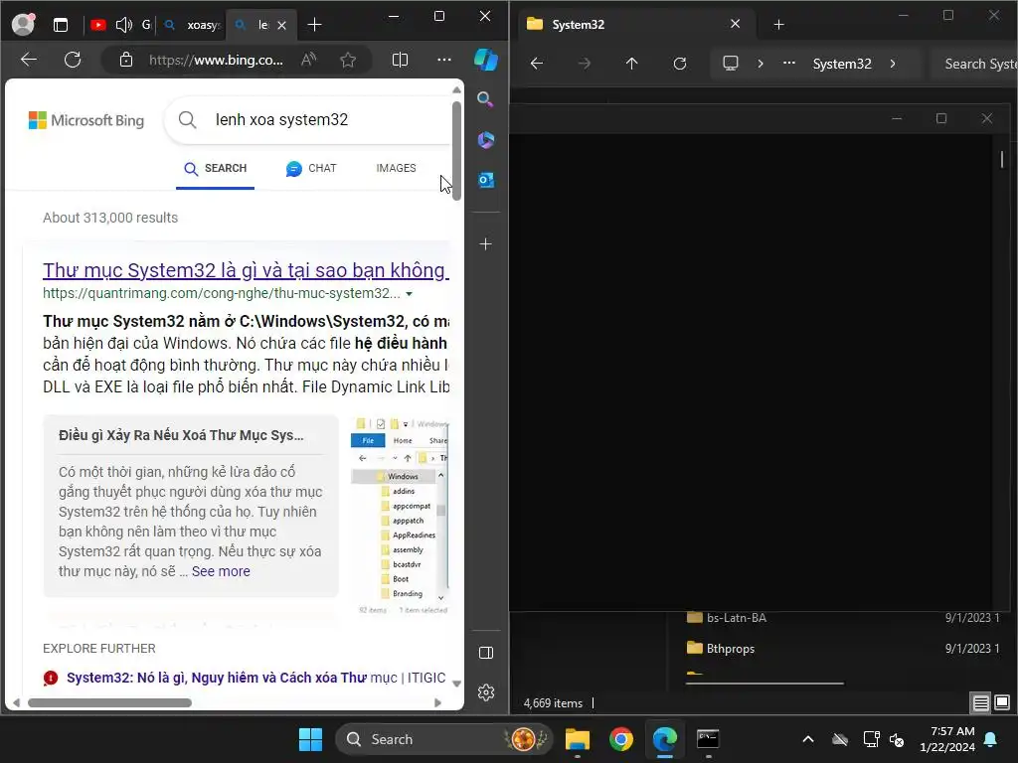Expand chevron after monitor icon in breadcrumb
1018x763 pixels.
pos(761,64)
